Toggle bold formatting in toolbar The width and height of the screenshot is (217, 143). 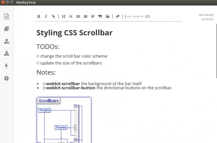[x=39, y=16]
